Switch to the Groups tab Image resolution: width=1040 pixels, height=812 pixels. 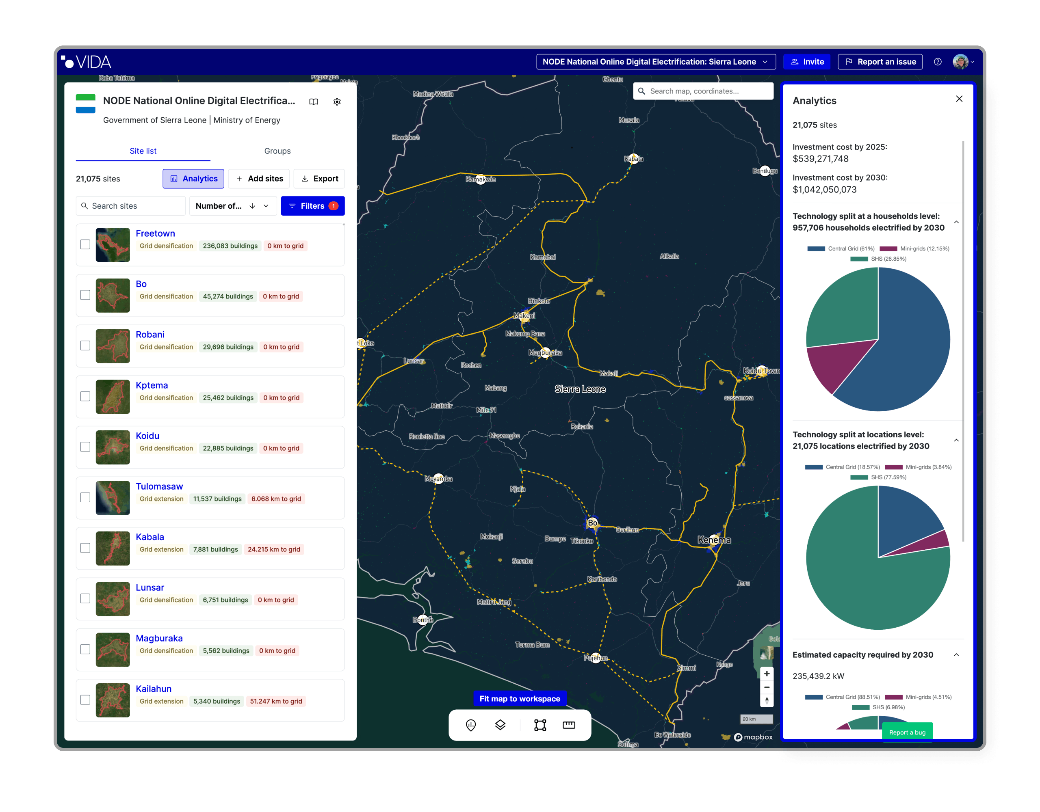(277, 151)
